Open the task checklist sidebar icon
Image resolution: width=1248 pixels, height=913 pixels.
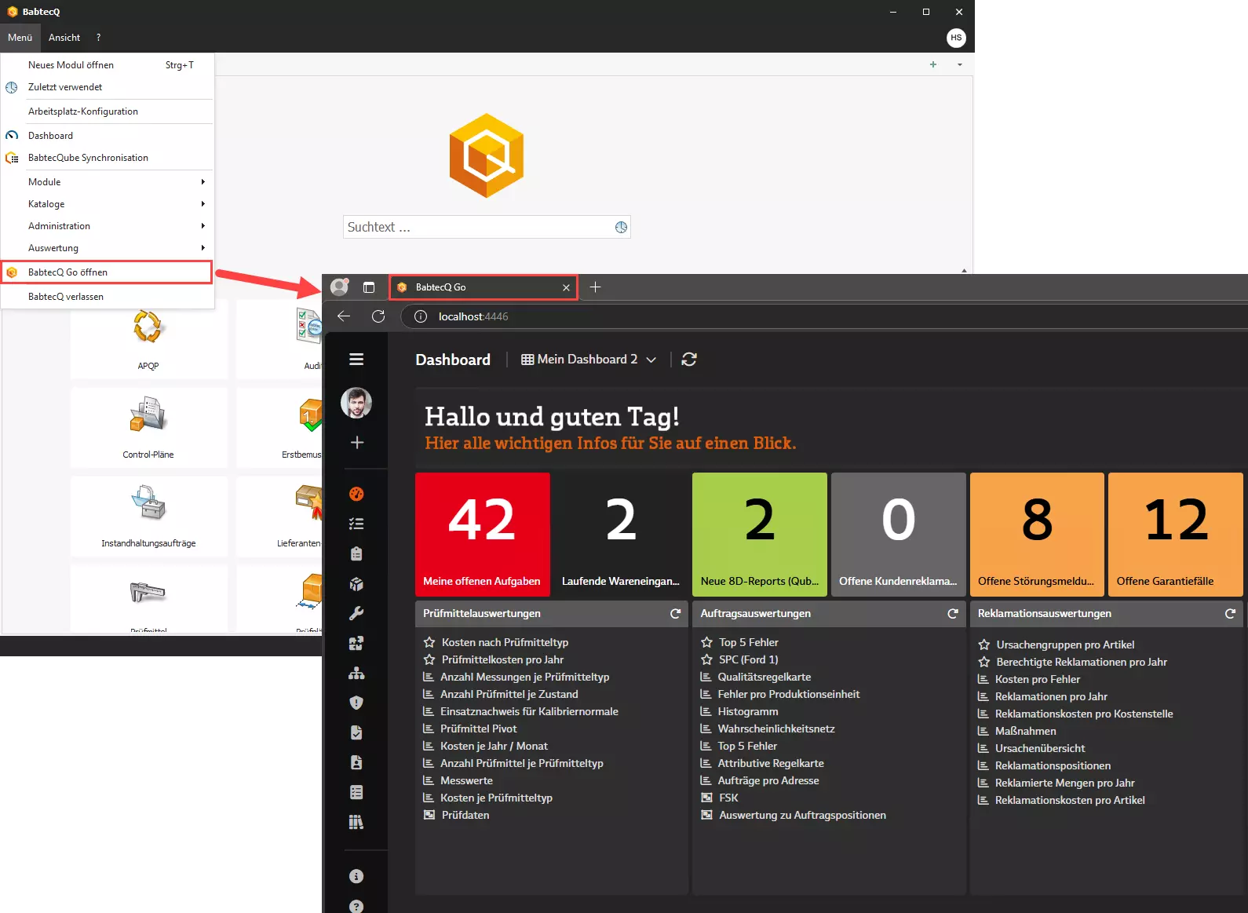pos(356,524)
